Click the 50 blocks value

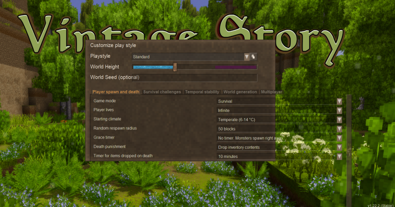227,129
